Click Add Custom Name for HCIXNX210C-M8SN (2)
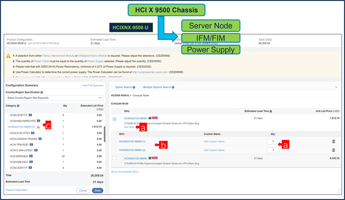Viewport: 345px width, 200px height. click(214, 150)
